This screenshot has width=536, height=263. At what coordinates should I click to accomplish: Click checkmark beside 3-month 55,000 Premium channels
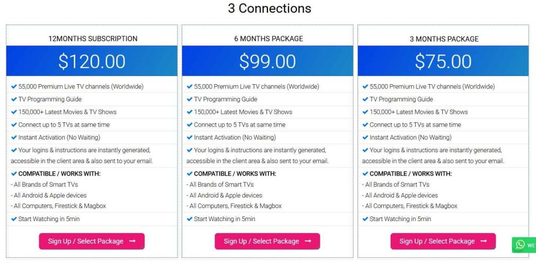(x=365, y=86)
